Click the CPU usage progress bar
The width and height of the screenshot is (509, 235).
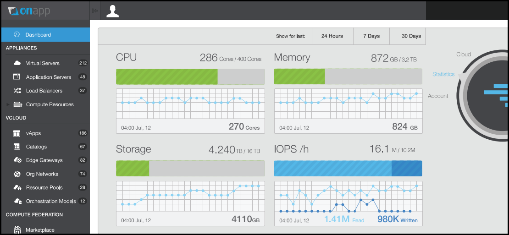click(x=190, y=77)
